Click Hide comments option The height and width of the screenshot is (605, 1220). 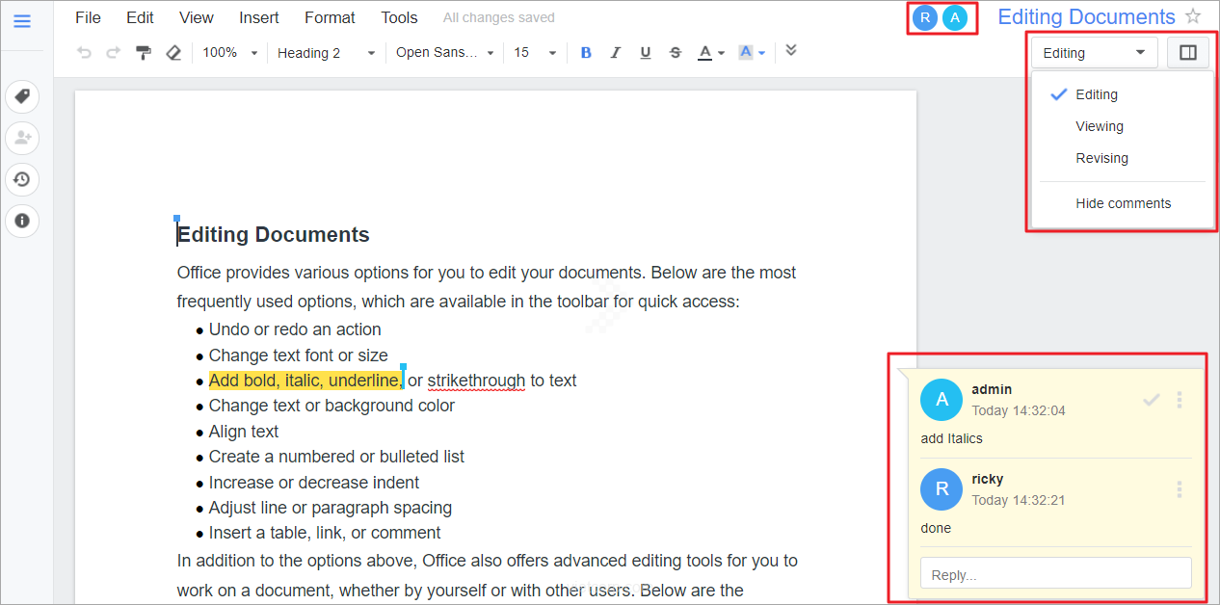1123,203
